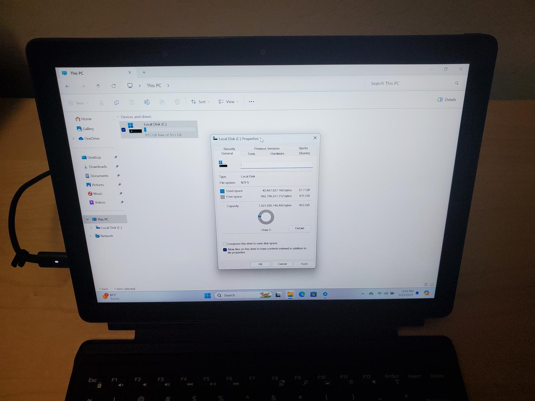Switch to the Hardware tab
The height and width of the screenshot is (401, 535).
pos(277,153)
